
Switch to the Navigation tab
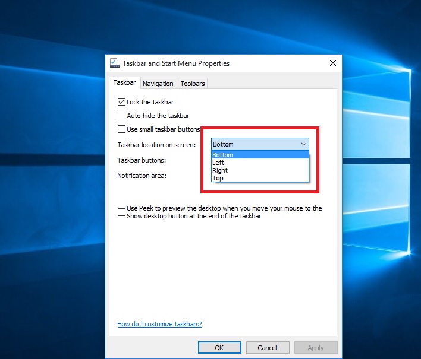coord(158,84)
